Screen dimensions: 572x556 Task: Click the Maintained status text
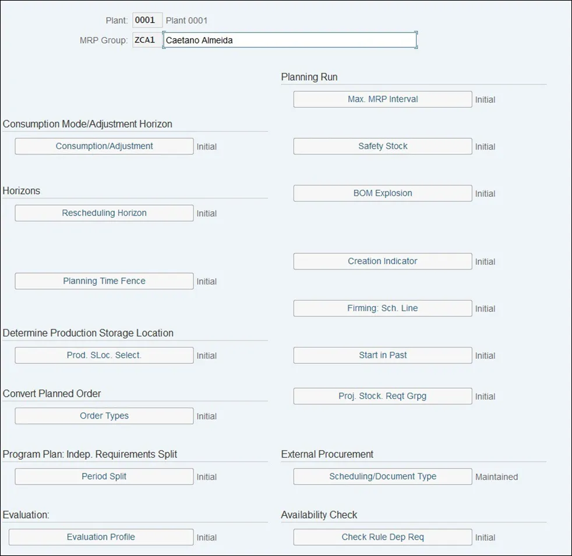tap(496, 477)
